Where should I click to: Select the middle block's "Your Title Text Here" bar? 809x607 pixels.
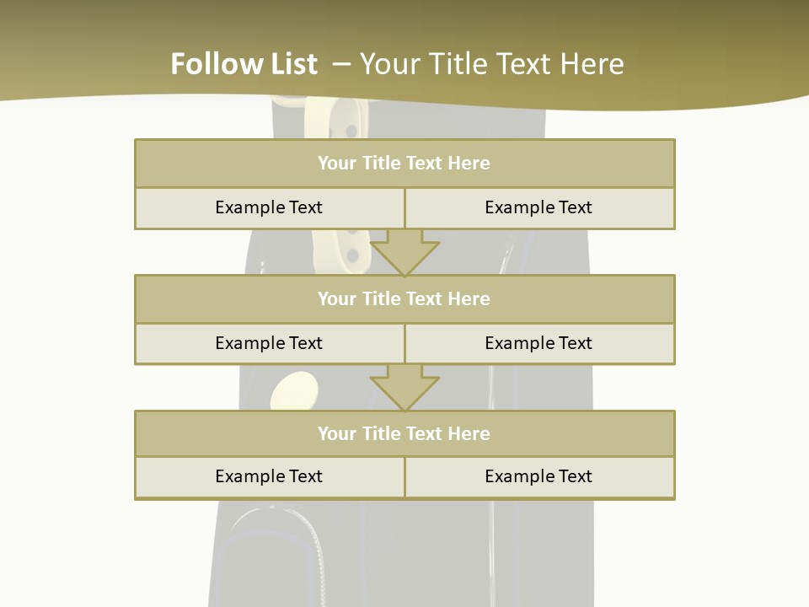click(404, 299)
